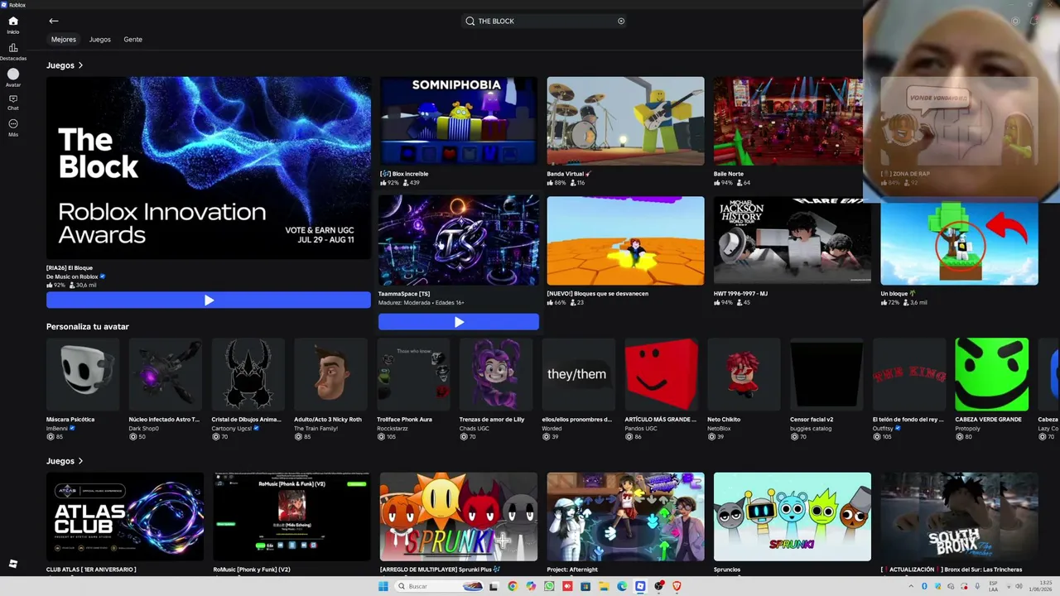The width and height of the screenshot is (1060, 596).
Task: Click the "De Music on Roblox" creator
Action: coord(73,276)
